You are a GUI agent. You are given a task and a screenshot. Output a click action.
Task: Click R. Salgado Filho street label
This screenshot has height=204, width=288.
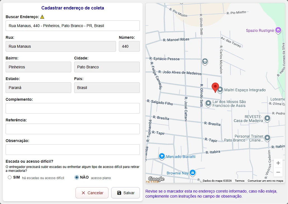coord(160,102)
